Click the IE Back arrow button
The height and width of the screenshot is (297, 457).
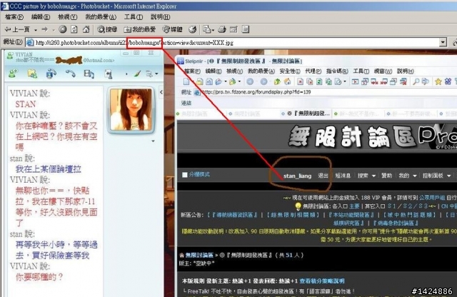click(x=17, y=29)
